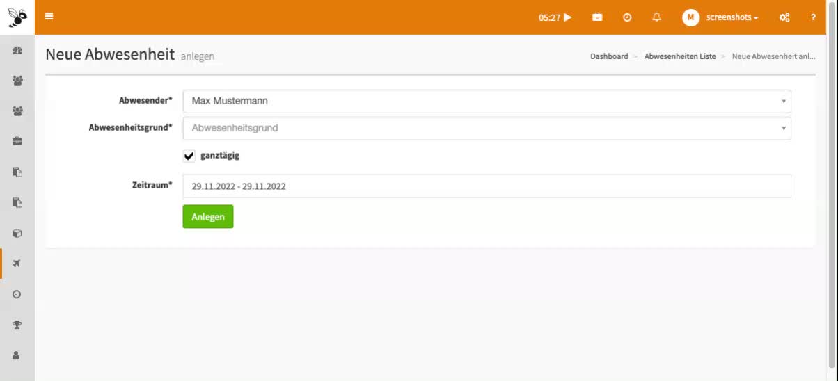This screenshot has height=381, width=838.
Task: Start the 05:27 timer play button
Action: coord(567,17)
